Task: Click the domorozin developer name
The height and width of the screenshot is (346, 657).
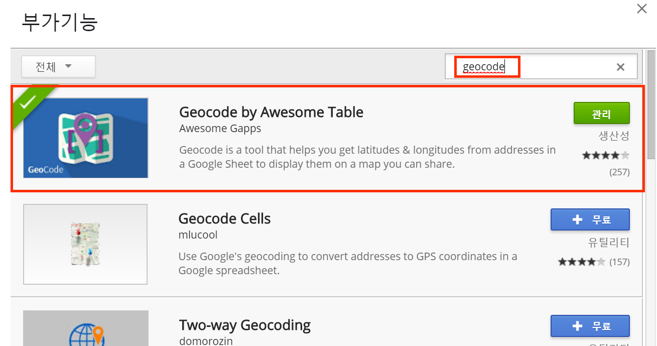Action: pyautogui.click(x=206, y=340)
